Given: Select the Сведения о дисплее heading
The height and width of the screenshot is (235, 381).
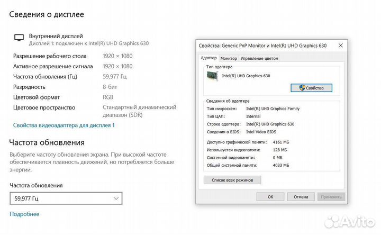Looking at the screenshot, I should [x=47, y=14].
